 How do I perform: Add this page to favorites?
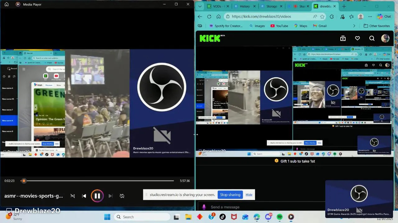point(322,17)
